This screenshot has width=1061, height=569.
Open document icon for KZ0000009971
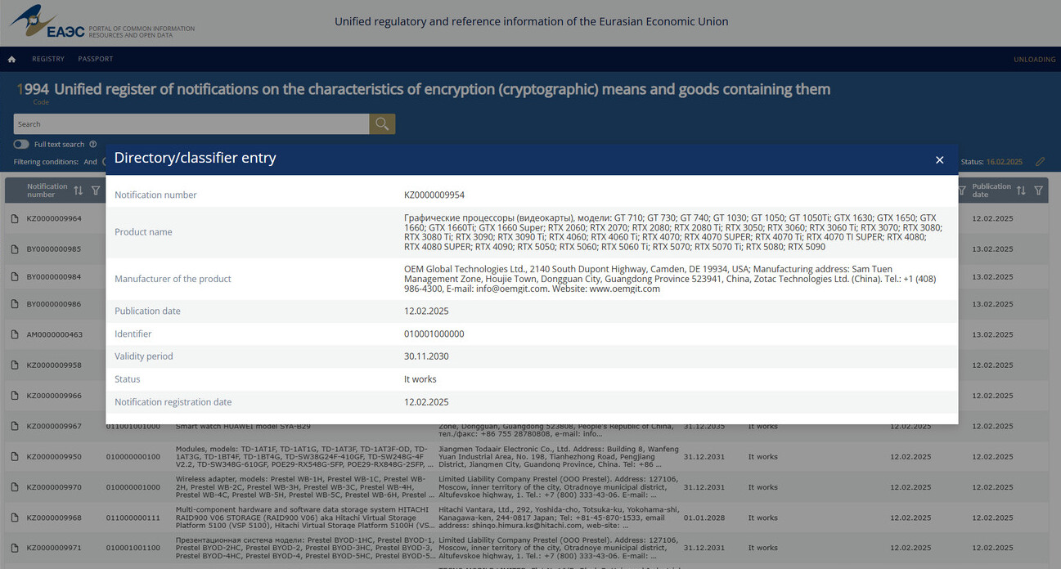click(15, 549)
